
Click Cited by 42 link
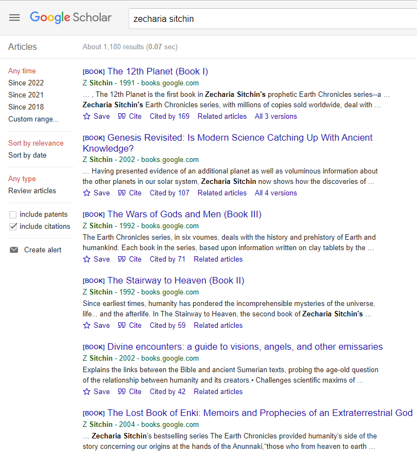point(167,391)
